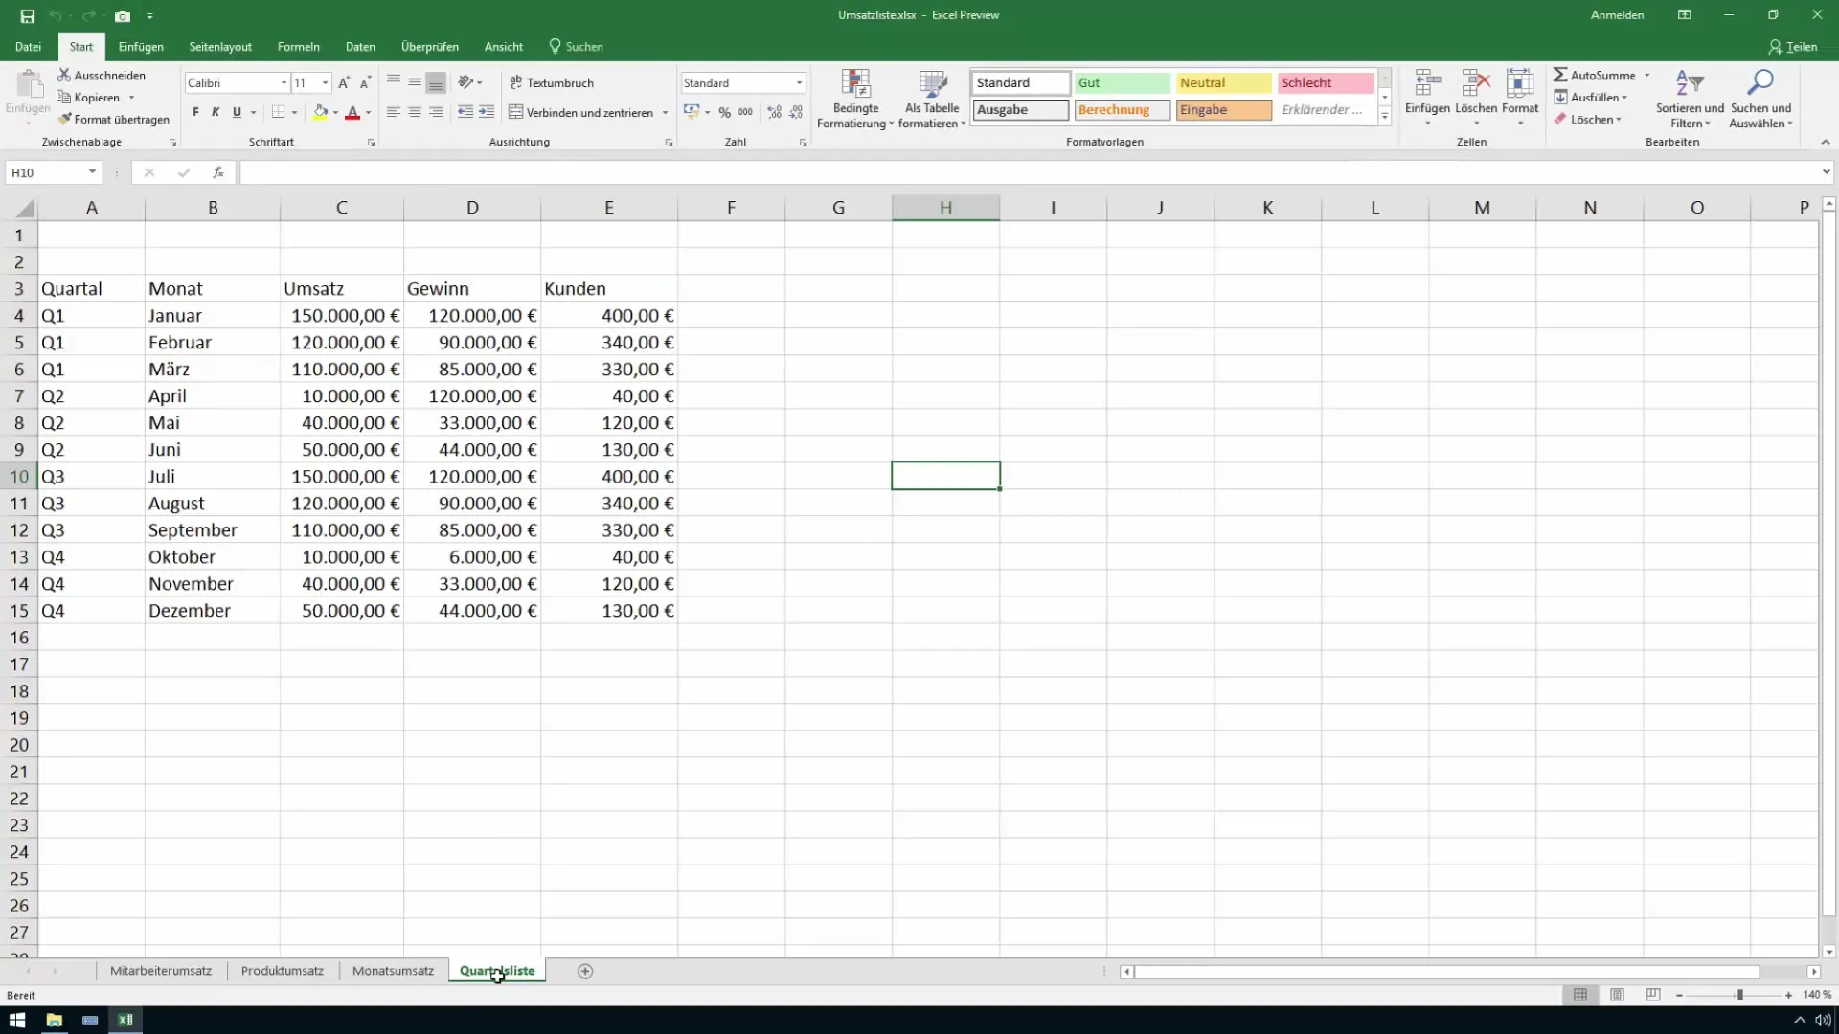
Task: Click cell containing September
Action: (213, 530)
